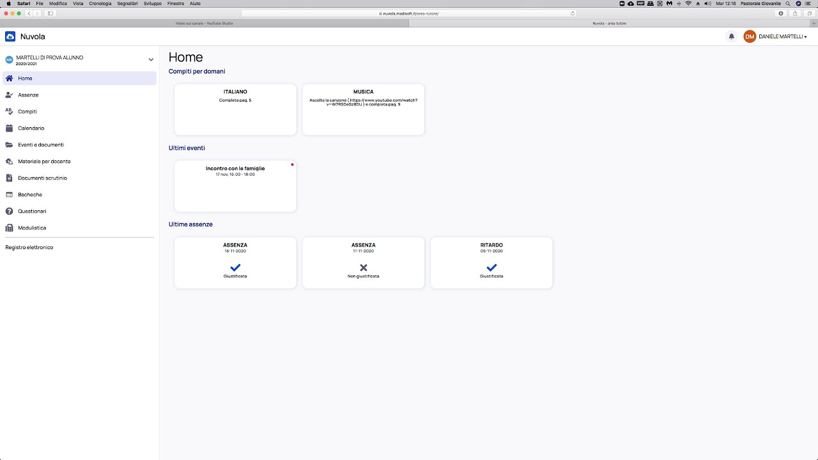Image resolution: width=818 pixels, height=460 pixels.
Task: Open the Compiti section
Action: point(79,111)
